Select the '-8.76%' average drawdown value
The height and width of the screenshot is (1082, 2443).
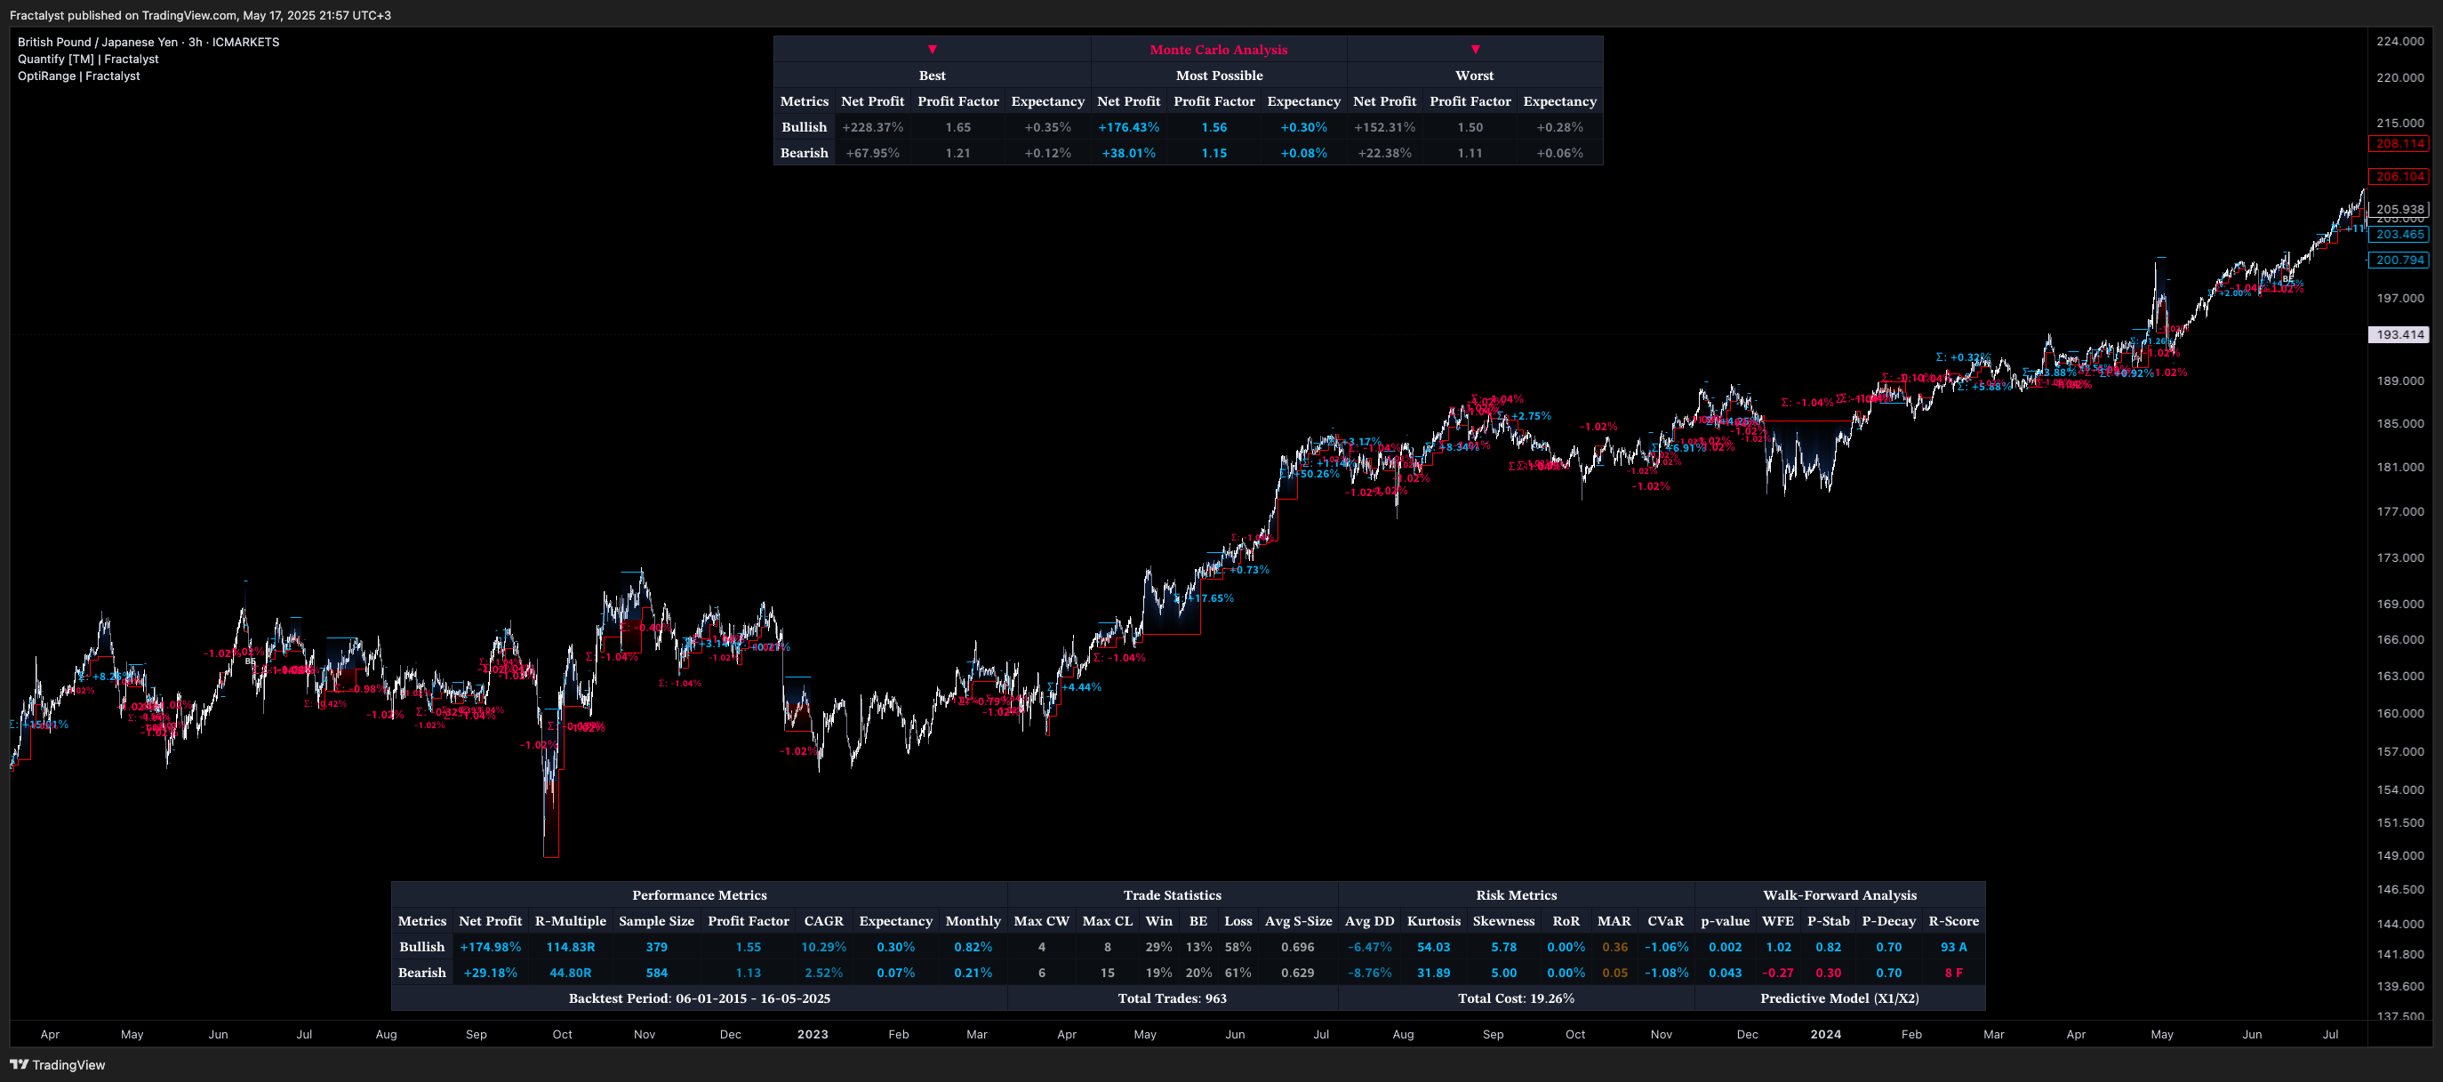click(1369, 973)
